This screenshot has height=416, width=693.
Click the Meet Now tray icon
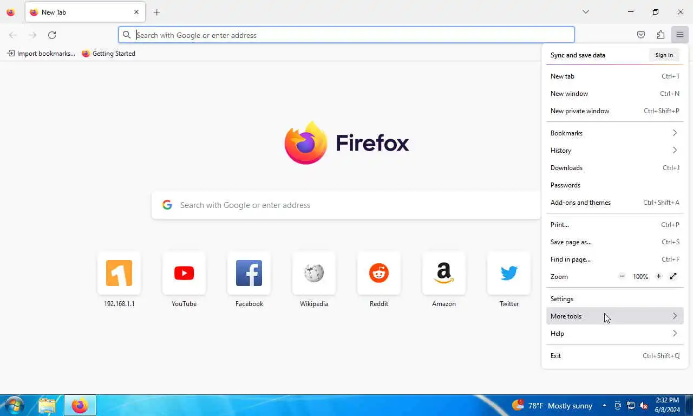pos(618,406)
